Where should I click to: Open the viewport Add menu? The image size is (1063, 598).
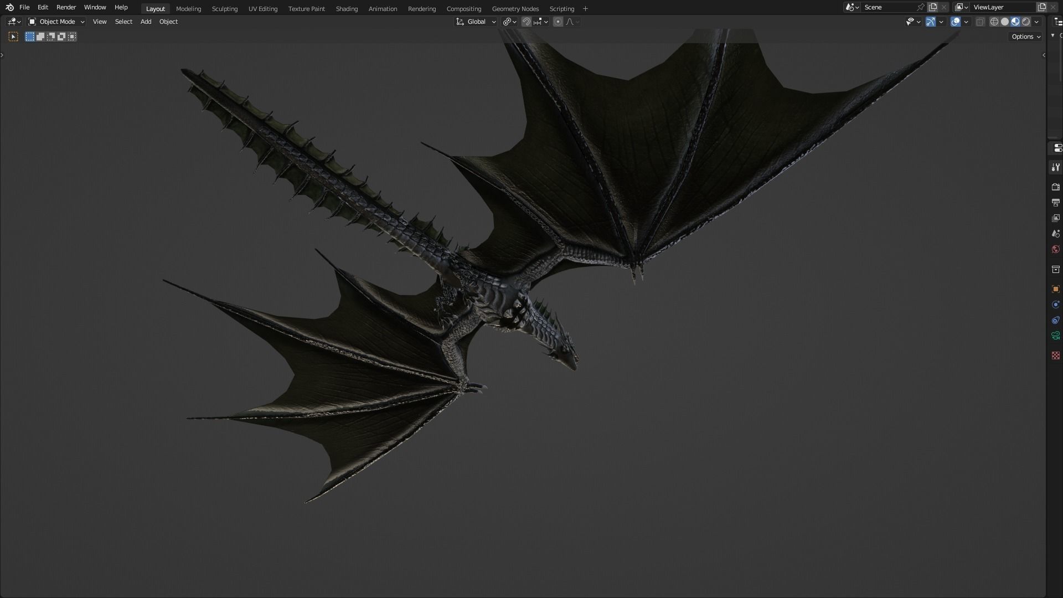coord(146,22)
